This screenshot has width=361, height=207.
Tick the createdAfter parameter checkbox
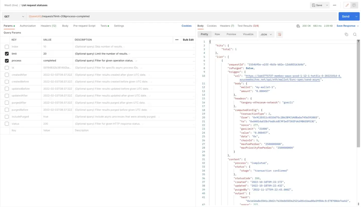coord(7,75)
